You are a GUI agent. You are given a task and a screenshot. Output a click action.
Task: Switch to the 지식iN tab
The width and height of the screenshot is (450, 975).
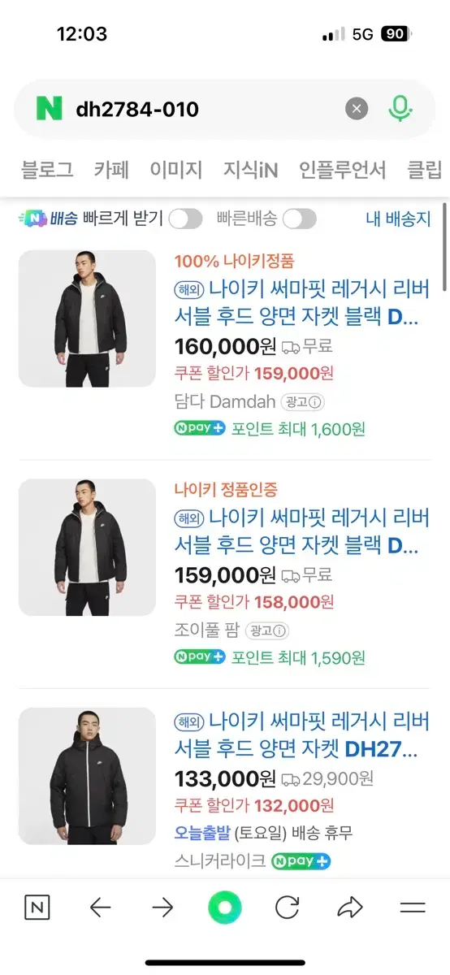pyautogui.click(x=251, y=170)
